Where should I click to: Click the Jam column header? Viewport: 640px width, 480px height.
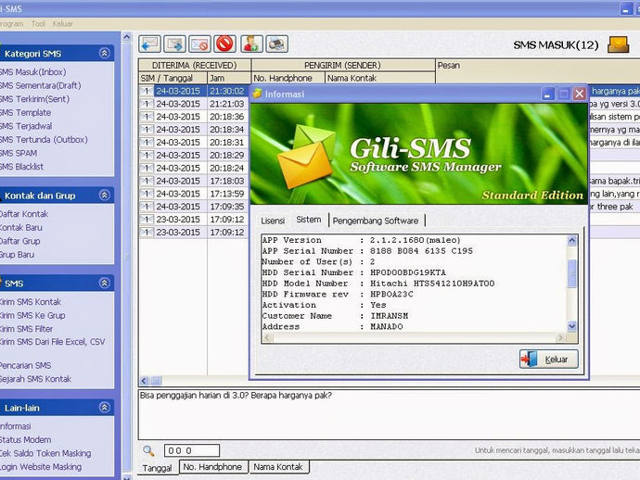tap(229, 78)
